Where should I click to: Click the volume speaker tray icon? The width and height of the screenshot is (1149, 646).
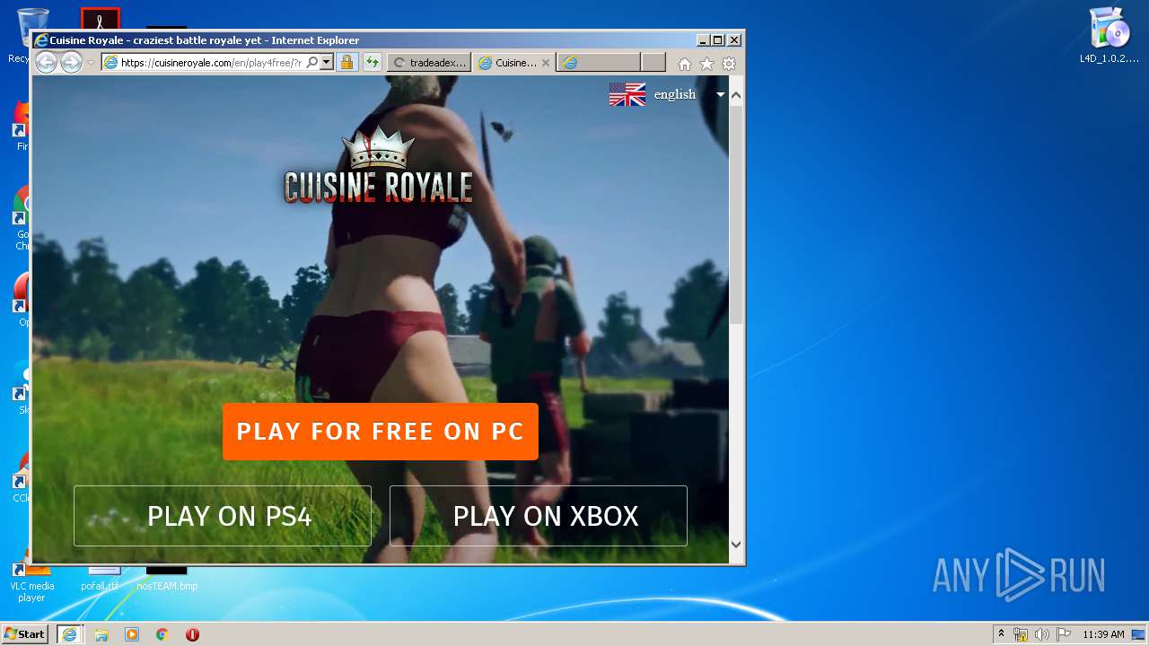(1042, 634)
